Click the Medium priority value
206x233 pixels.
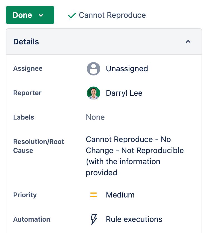(x=120, y=195)
